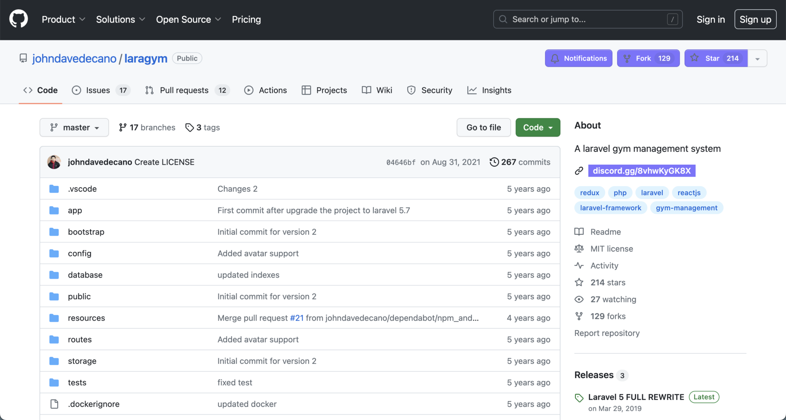Open the discord.gg/8vhwKyGK8X link
786x420 pixels.
point(642,170)
